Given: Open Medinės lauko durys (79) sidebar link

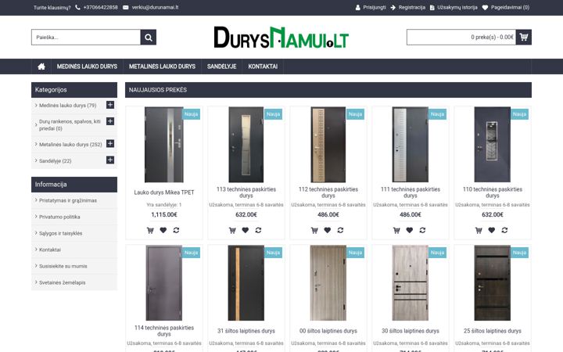Looking at the screenshot, I should (67, 106).
